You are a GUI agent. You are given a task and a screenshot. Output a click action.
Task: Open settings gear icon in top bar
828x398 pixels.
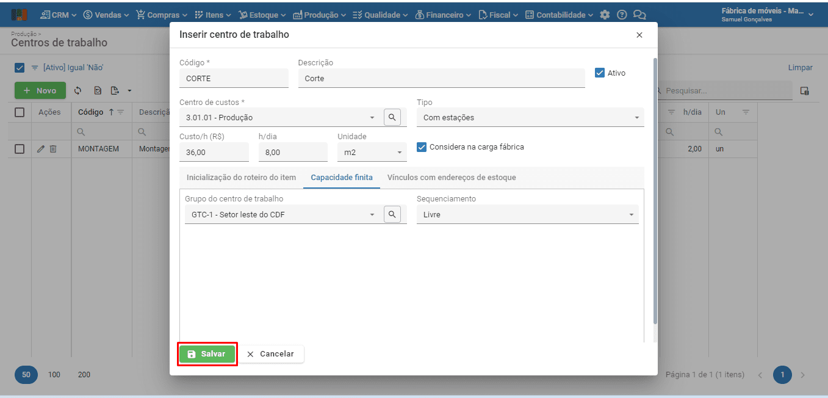pos(605,15)
